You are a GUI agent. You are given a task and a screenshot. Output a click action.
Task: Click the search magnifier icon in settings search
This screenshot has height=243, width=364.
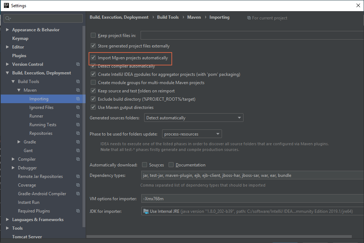[8, 18]
